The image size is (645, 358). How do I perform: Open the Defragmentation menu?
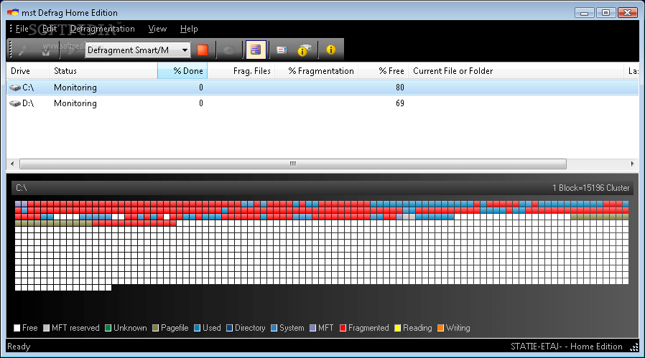pos(103,29)
